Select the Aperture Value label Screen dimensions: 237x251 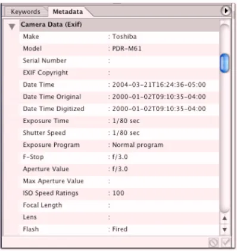46,169
